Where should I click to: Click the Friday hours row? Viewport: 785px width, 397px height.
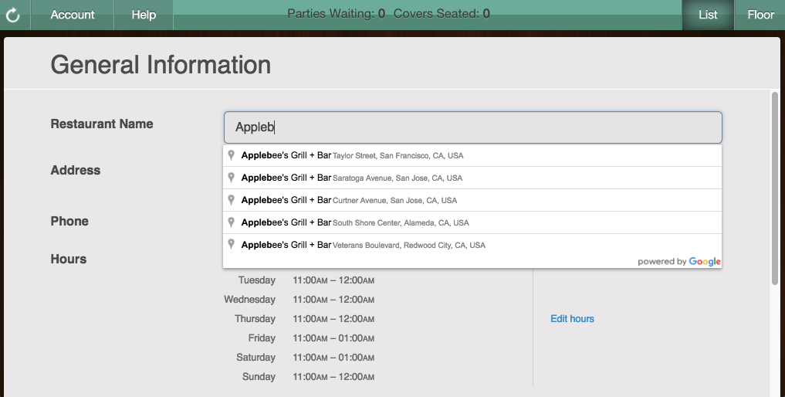pyautogui.click(x=311, y=338)
